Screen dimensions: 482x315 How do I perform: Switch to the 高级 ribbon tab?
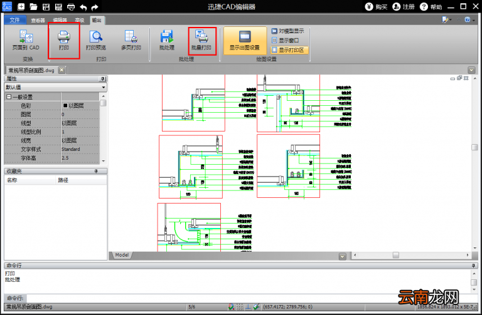80,20
